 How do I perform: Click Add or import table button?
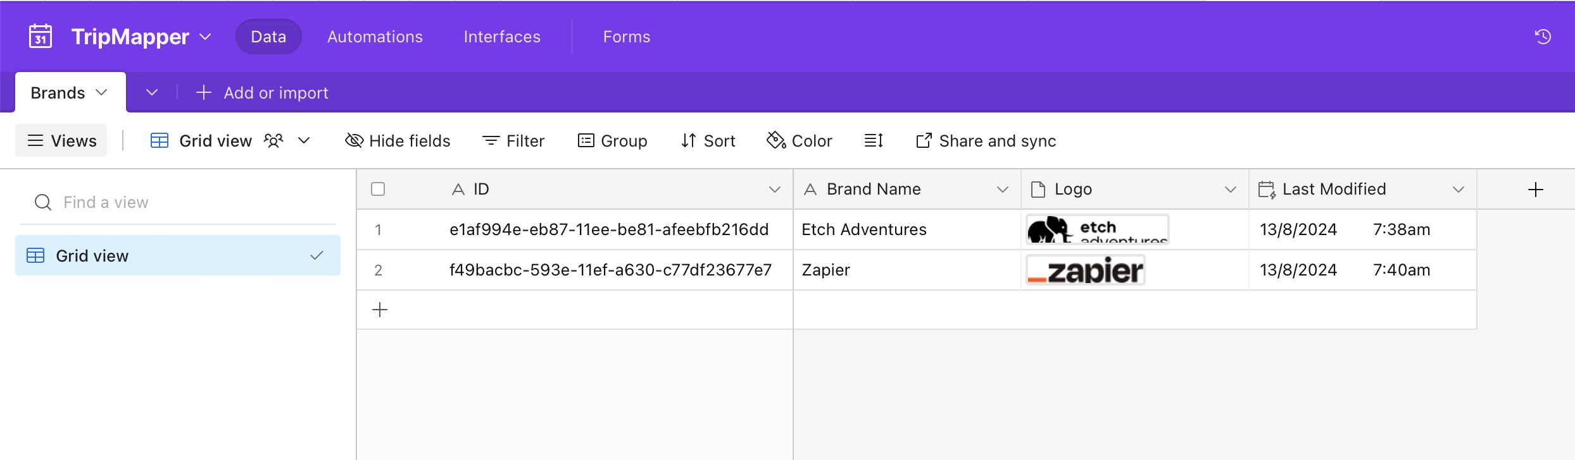click(263, 93)
